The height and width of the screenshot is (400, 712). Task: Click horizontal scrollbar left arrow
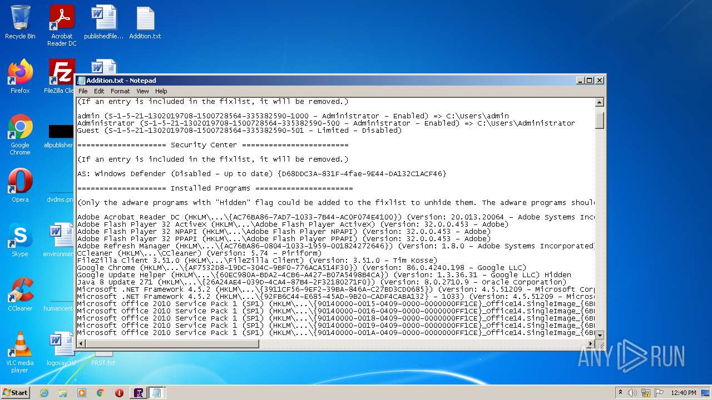click(x=81, y=344)
